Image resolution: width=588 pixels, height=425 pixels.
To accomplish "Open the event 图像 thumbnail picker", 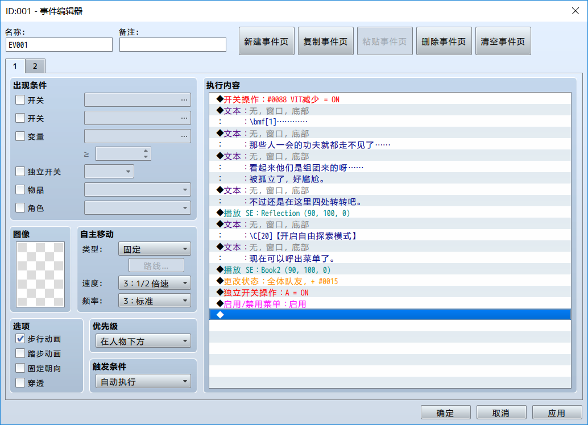I will [40, 274].
